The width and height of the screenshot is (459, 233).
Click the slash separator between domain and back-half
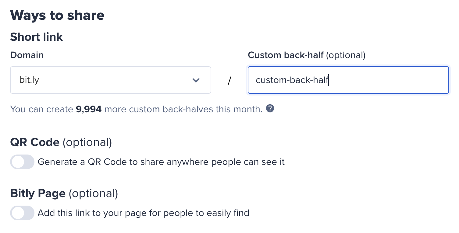[229, 80]
